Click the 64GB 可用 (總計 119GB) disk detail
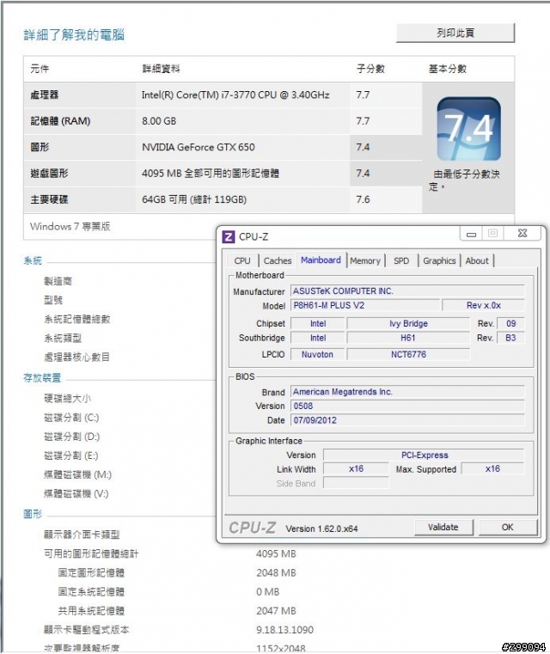Screen dimensions: 550x654 click(x=194, y=199)
